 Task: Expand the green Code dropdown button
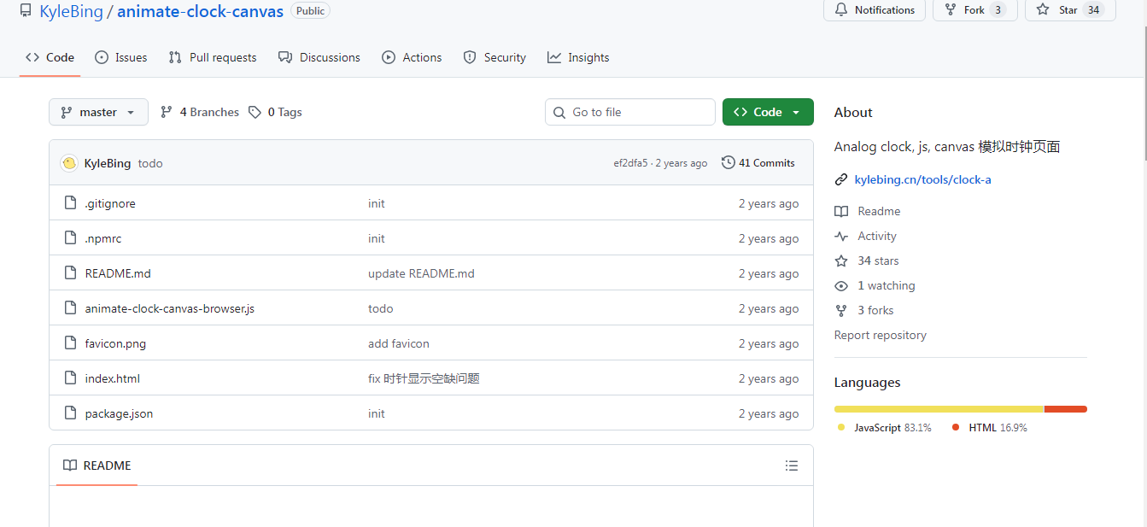[x=768, y=112]
